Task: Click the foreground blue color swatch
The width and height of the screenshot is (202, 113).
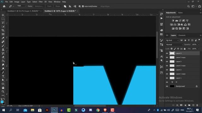Action: tap(2, 102)
